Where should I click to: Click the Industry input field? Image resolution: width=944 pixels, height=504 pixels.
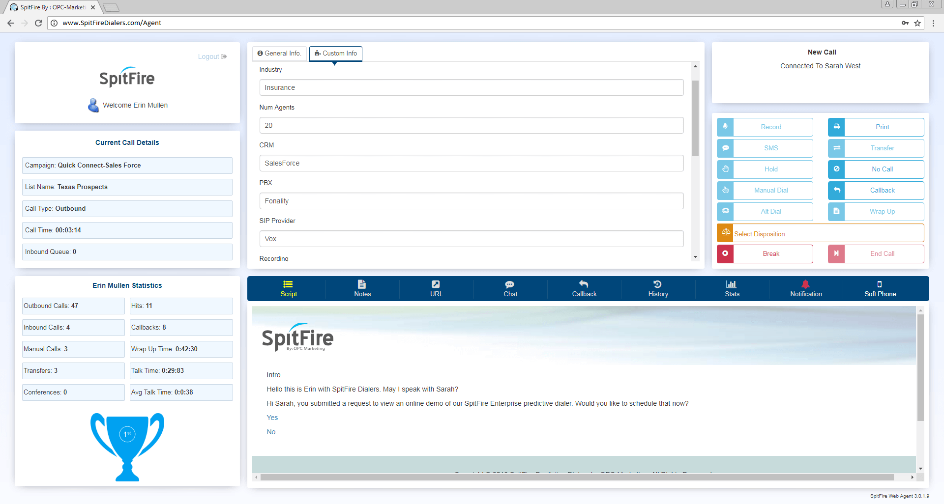pyautogui.click(x=472, y=87)
